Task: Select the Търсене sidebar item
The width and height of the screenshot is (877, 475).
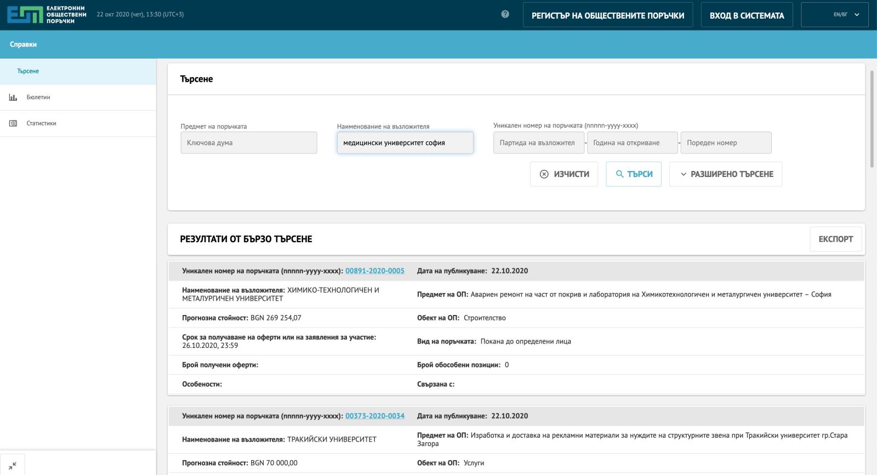Action: pos(78,71)
